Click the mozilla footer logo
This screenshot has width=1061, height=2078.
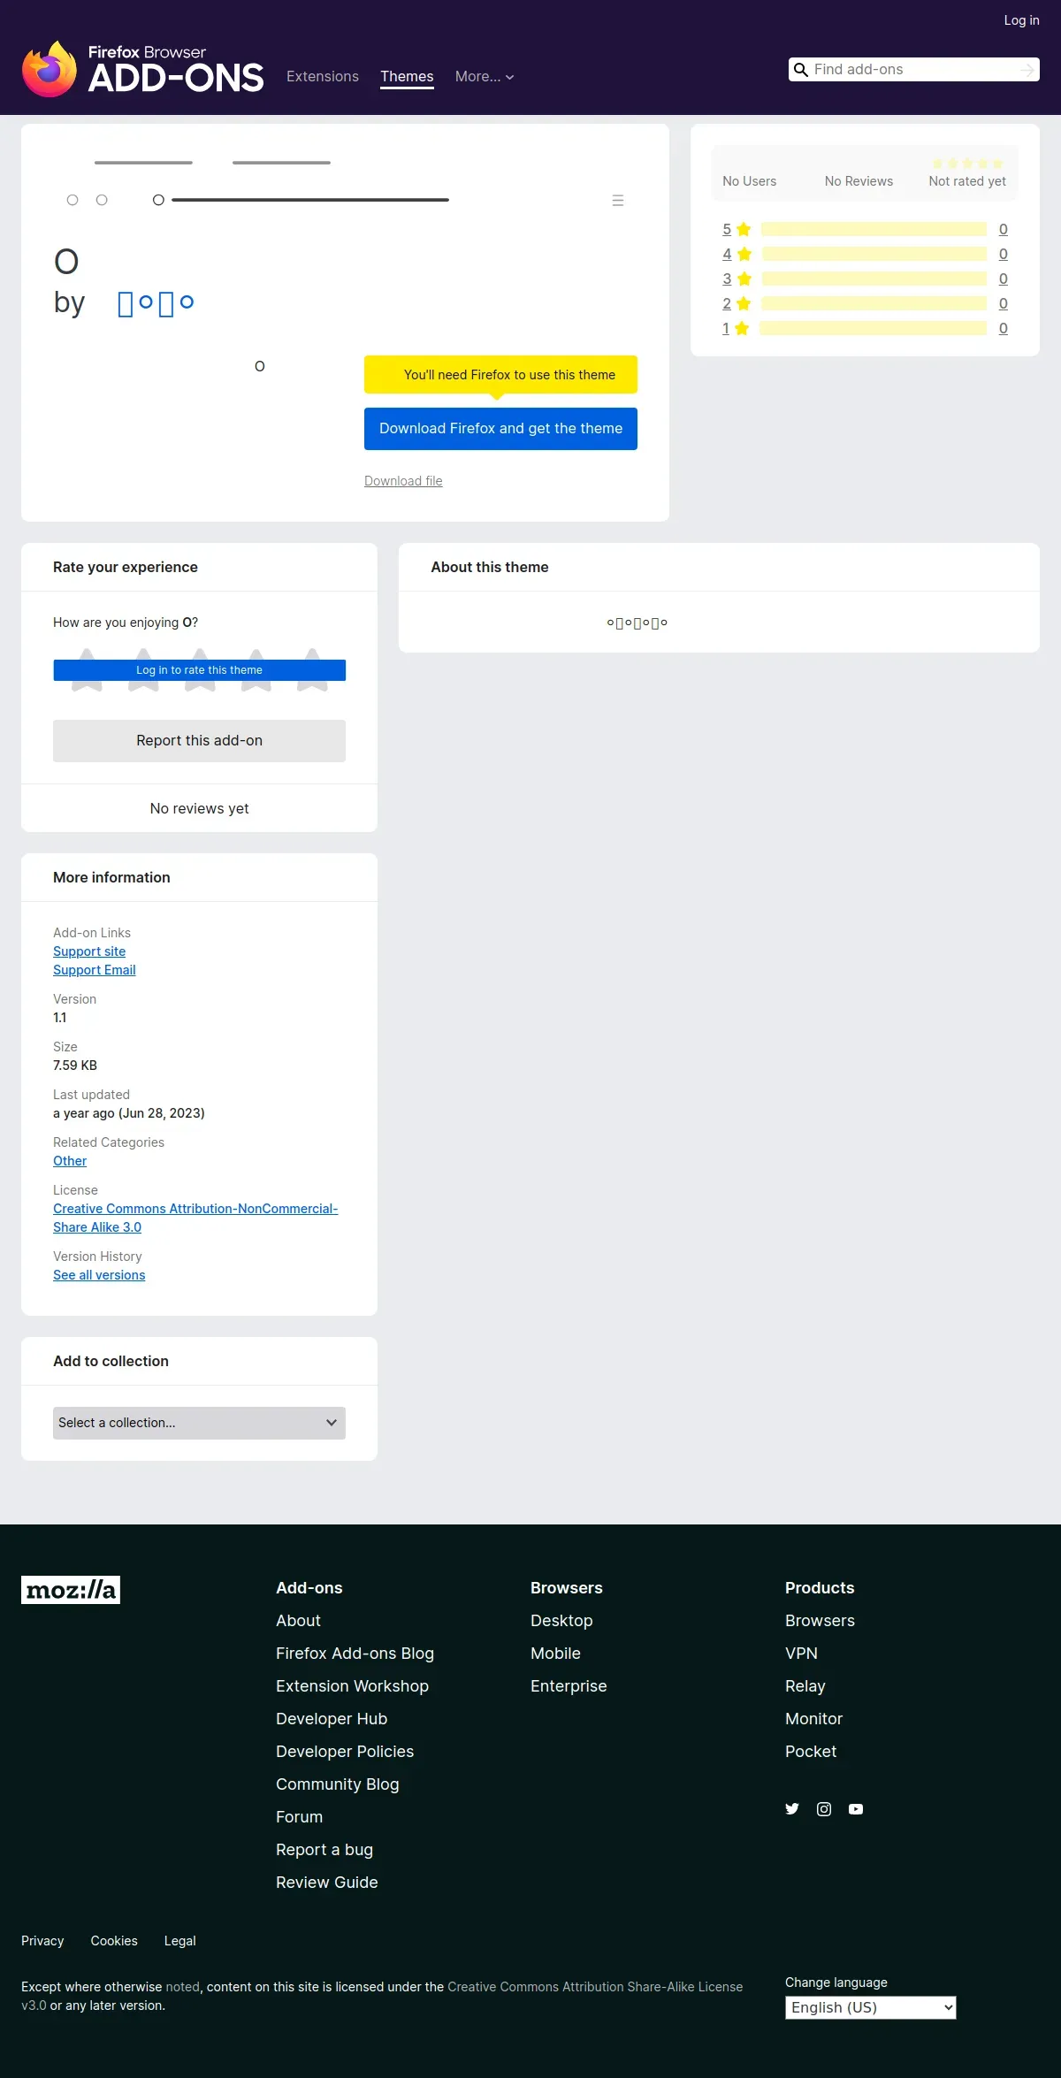(71, 1590)
